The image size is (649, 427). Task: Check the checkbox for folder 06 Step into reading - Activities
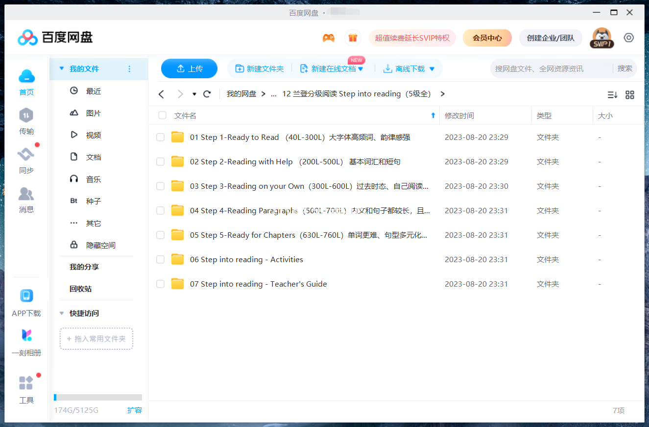[160, 259]
